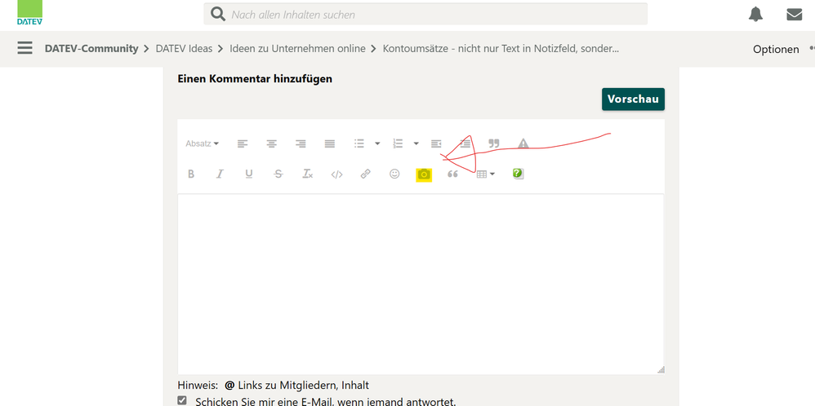The height and width of the screenshot is (406, 815).
Task: Click the insert code icon
Action: coord(336,174)
